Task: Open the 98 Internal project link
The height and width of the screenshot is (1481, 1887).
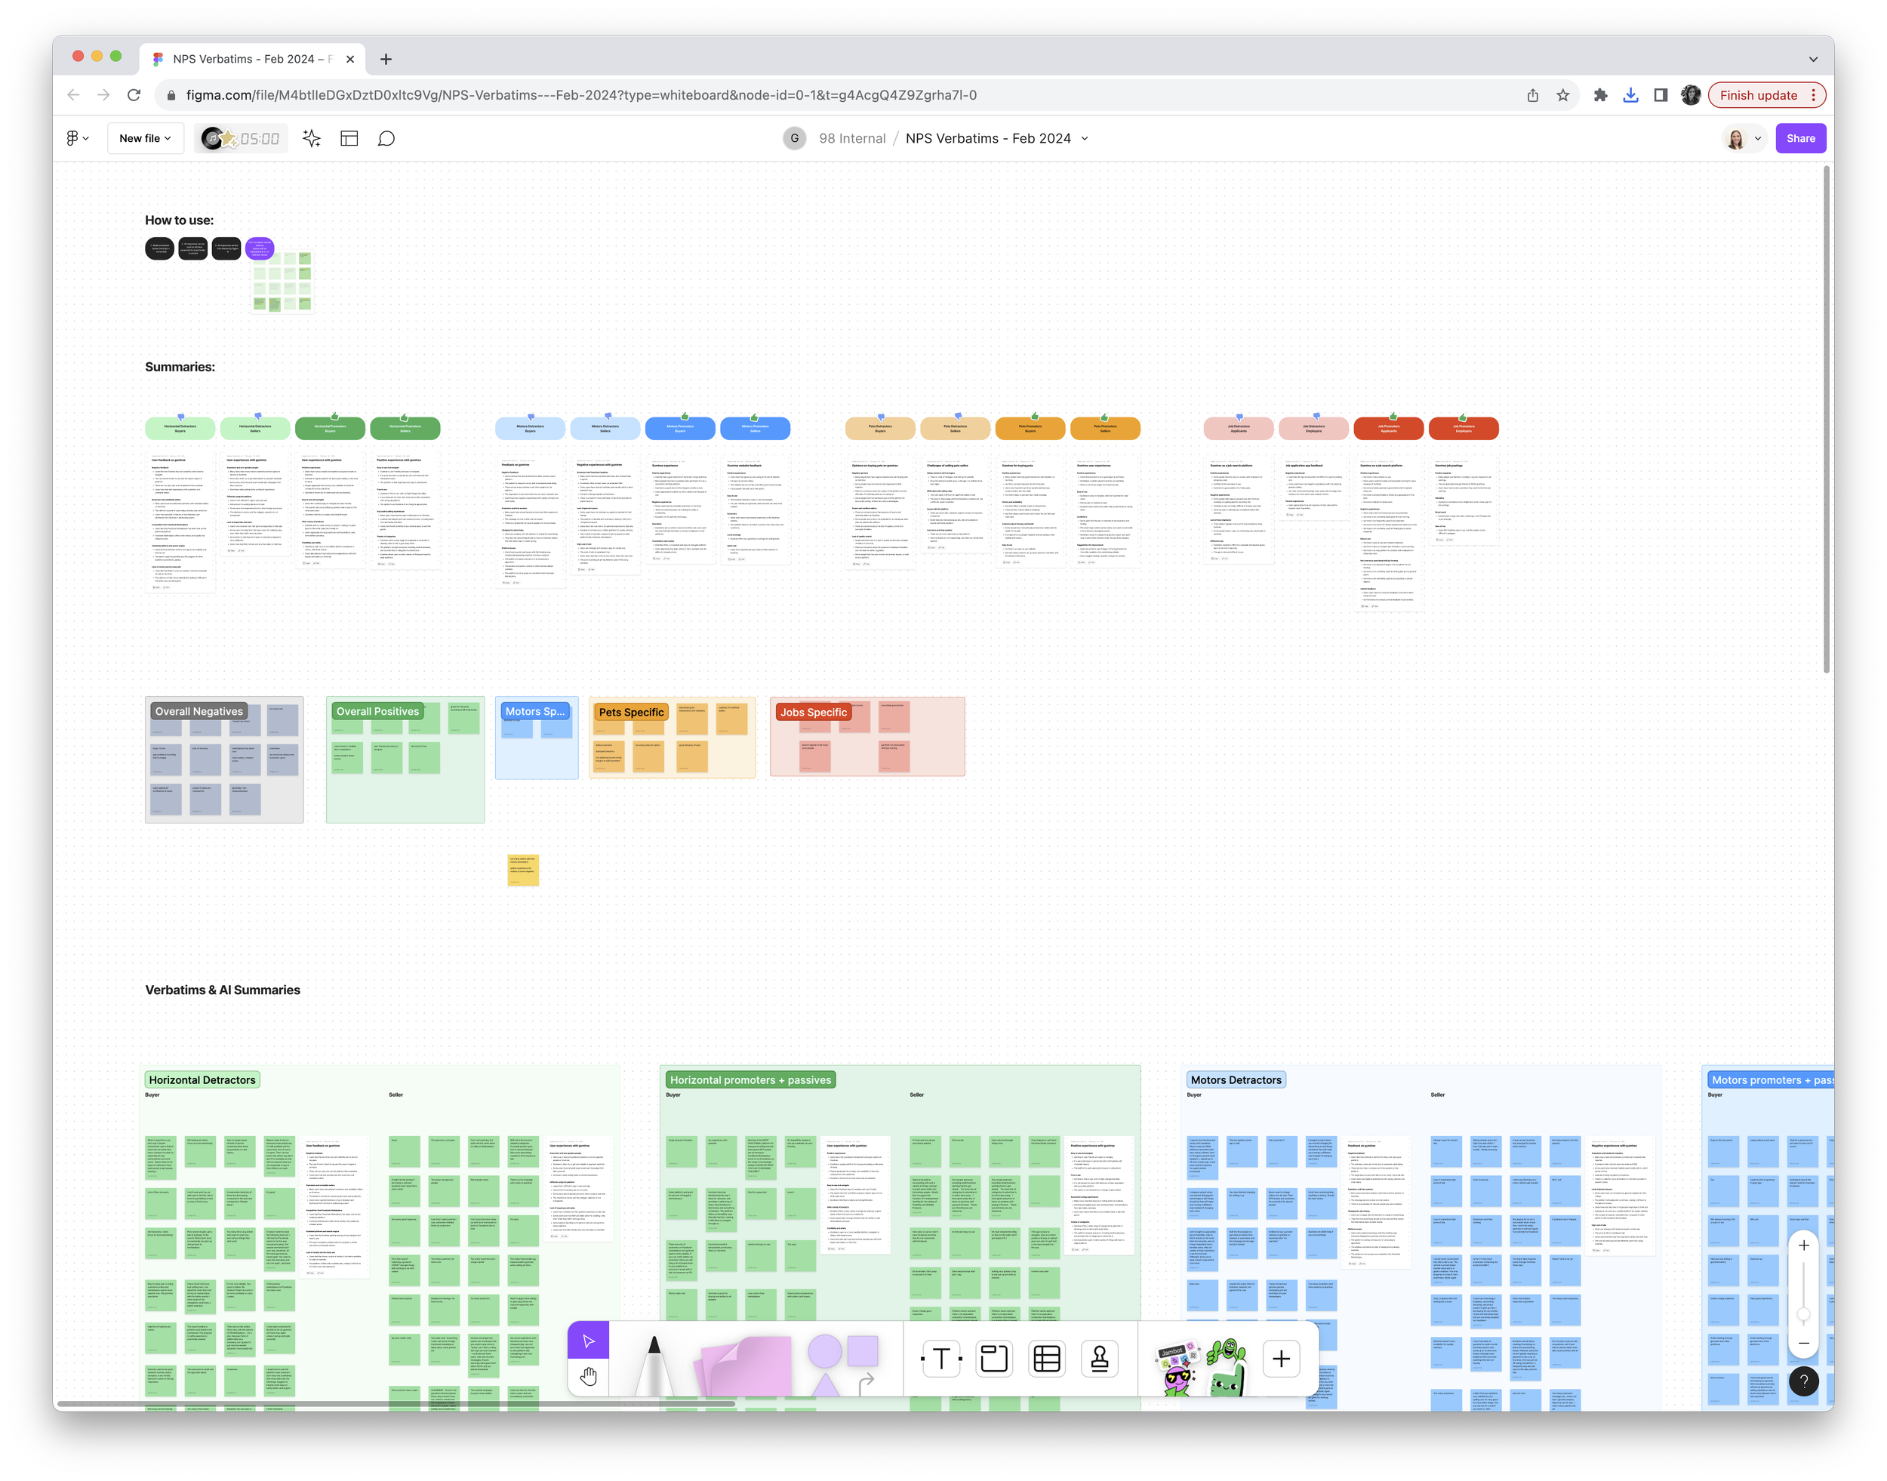Action: tap(851, 139)
